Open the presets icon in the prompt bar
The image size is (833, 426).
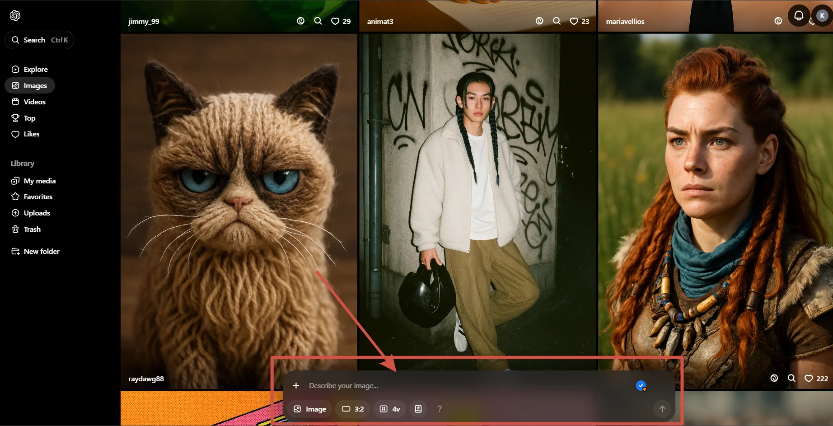[x=418, y=409]
